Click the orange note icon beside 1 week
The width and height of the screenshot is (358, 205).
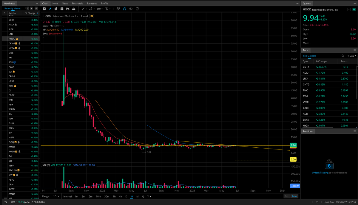pos(92,16)
